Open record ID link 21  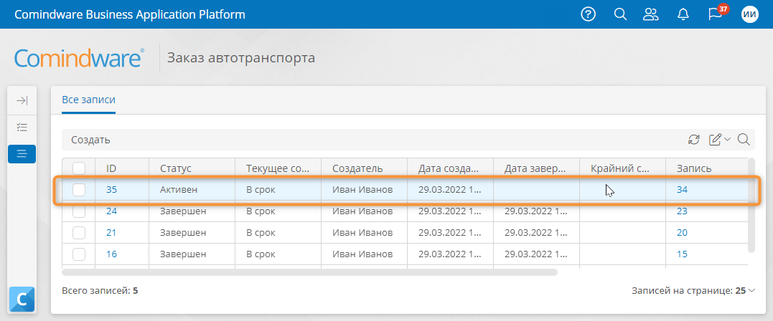(111, 233)
